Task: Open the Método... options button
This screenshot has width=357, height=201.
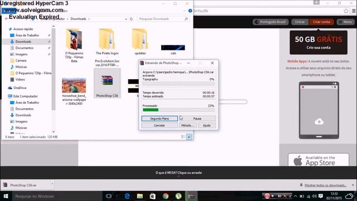Action: (x=187, y=126)
